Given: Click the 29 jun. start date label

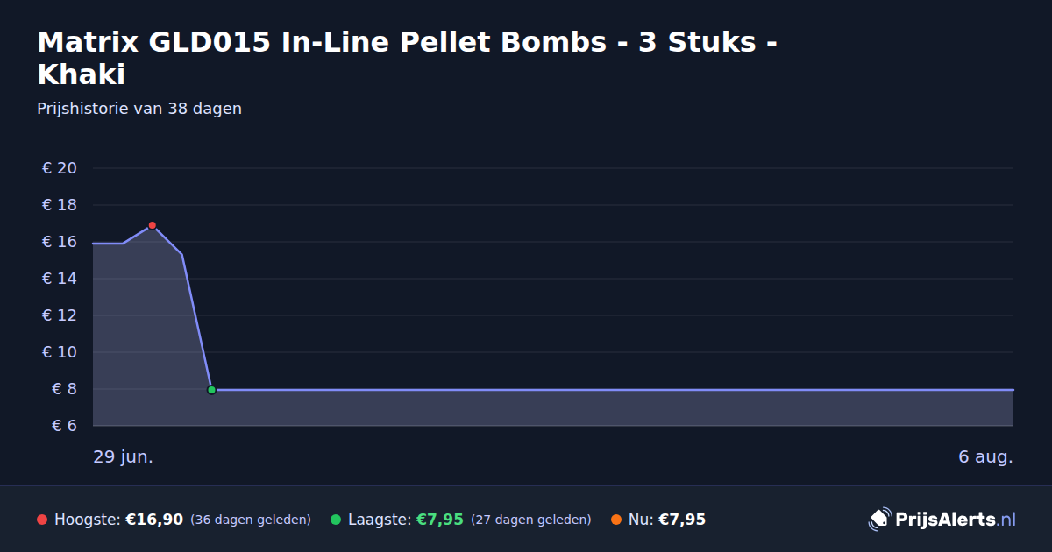Looking at the screenshot, I should (x=124, y=457).
